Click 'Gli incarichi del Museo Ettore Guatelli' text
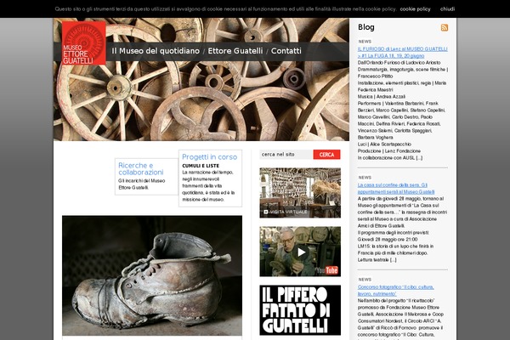 (142, 184)
